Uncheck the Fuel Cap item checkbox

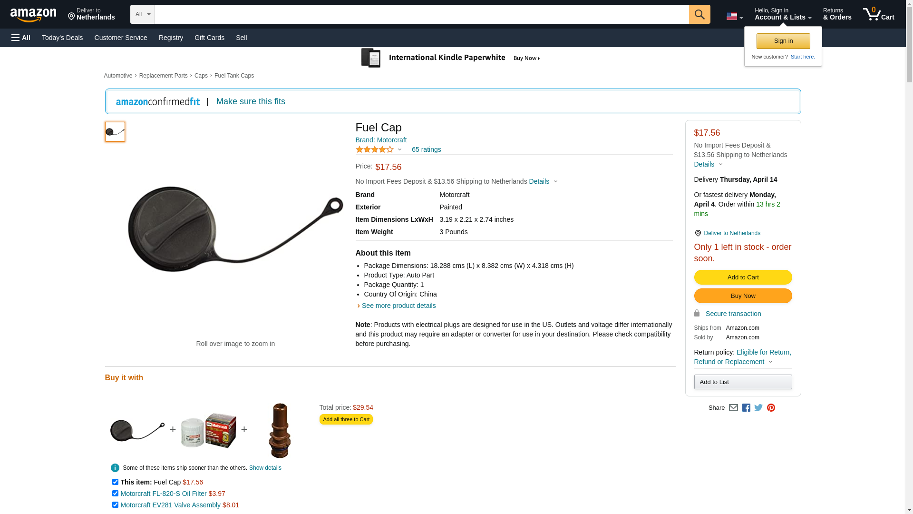tap(115, 482)
